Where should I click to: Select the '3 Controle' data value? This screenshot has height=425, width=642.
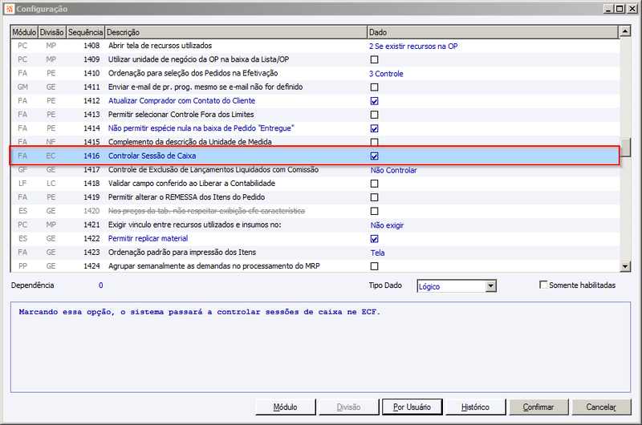386,74
